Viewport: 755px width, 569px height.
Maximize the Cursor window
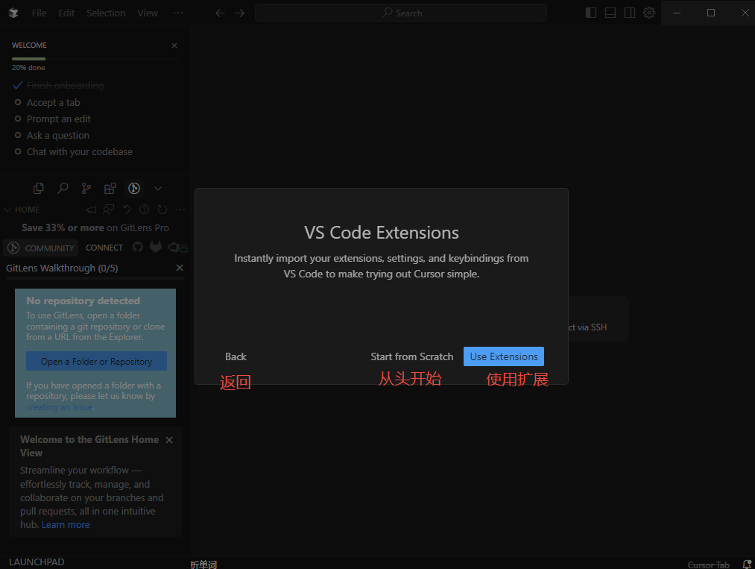pyautogui.click(x=711, y=13)
